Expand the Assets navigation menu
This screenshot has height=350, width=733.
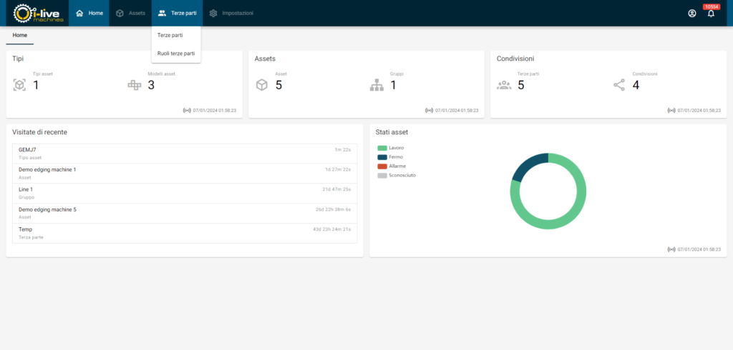tap(130, 14)
